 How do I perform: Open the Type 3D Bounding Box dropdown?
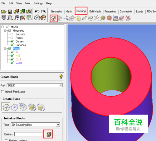[58, 125]
